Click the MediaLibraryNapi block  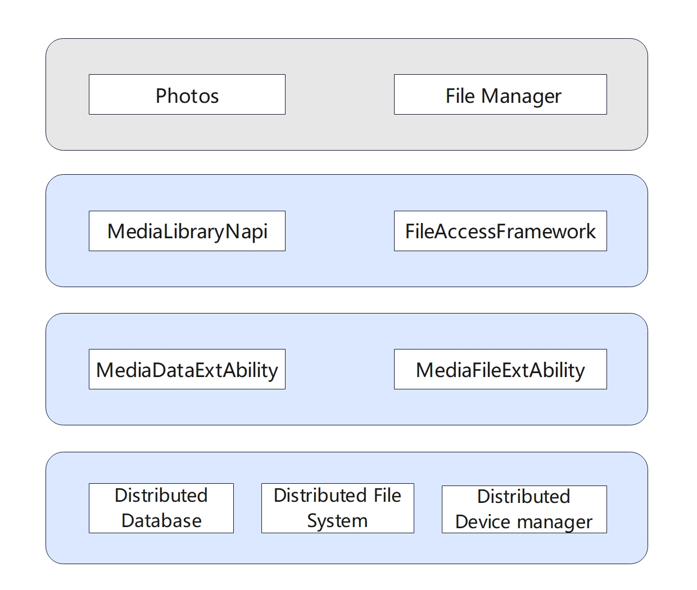[187, 231]
